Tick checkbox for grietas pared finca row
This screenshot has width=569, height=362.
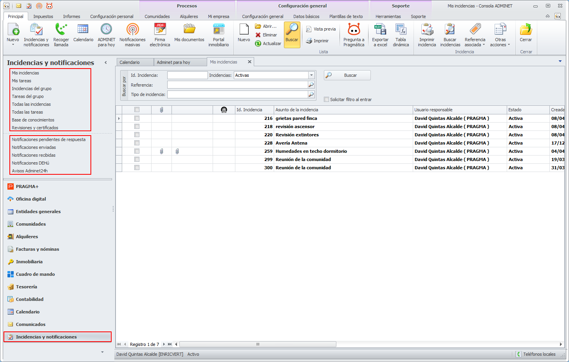coord(137,118)
